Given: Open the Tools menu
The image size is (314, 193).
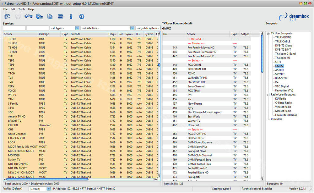Looking at the screenshot, I should coord(22,9).
